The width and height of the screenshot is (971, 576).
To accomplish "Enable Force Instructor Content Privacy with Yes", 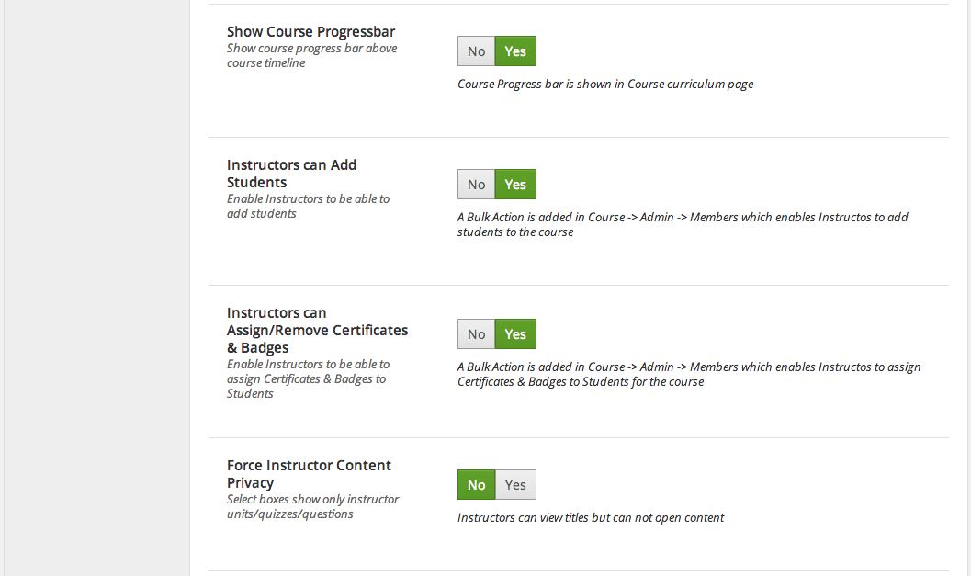I will coord(515,484).
